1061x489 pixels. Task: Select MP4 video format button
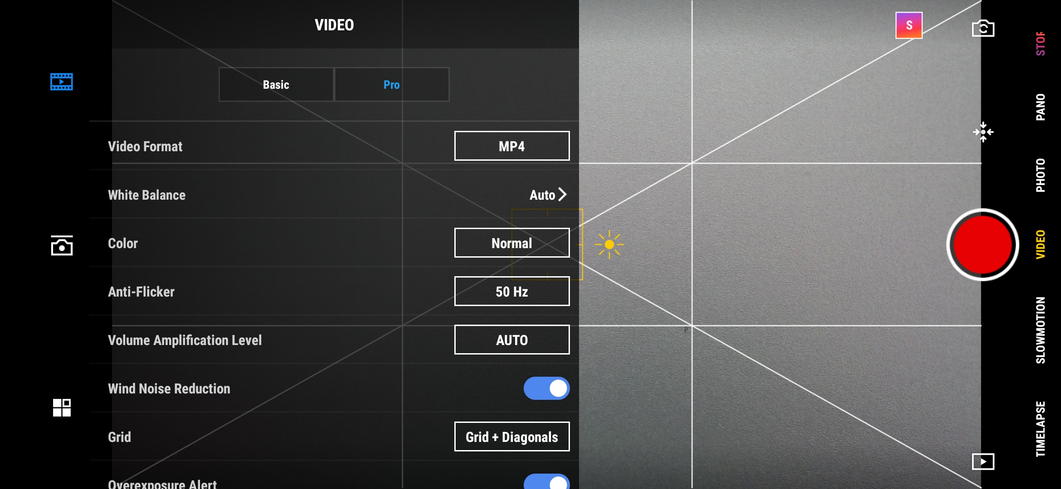point(511,146)
